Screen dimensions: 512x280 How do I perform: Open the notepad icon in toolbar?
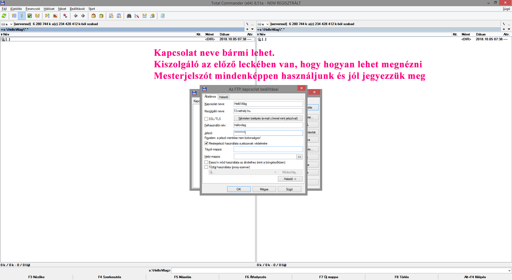click(x=162, y=16)
